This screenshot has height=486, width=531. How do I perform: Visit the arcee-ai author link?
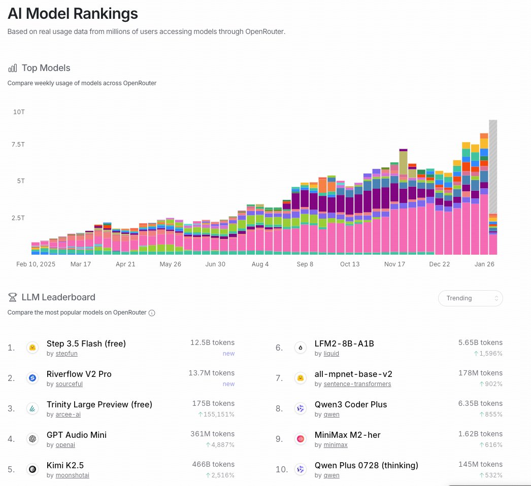click(x=68, y=414)
